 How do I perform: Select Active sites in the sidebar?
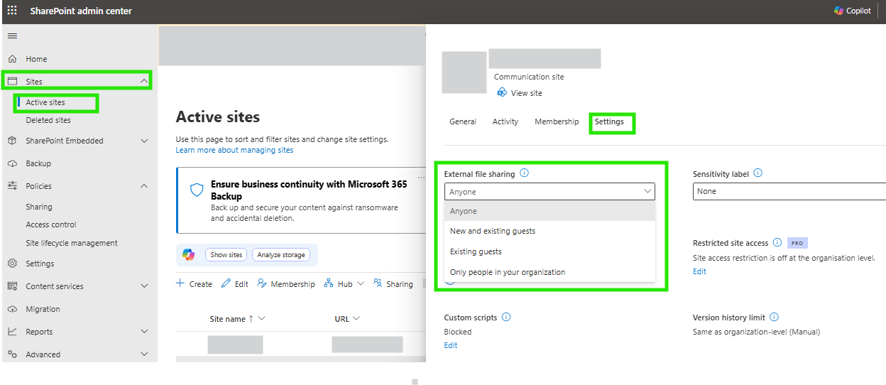pyautogui.click(x=45, y=102)
